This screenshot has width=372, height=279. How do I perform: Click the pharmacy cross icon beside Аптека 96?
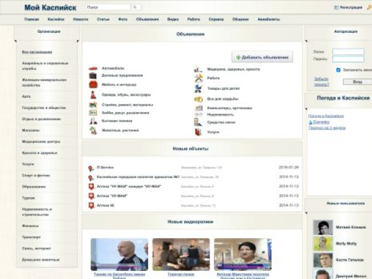tap(91, 205)
